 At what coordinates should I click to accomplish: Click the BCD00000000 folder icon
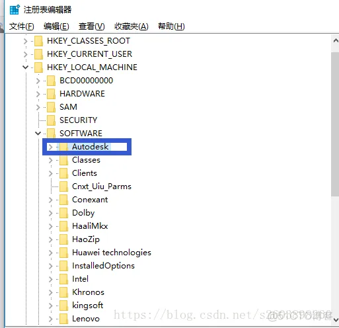(x=51, y=81)
